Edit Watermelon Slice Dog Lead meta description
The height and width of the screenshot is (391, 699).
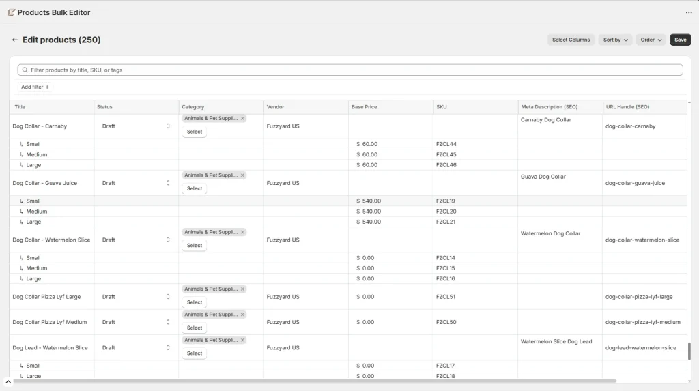[560, 348]
